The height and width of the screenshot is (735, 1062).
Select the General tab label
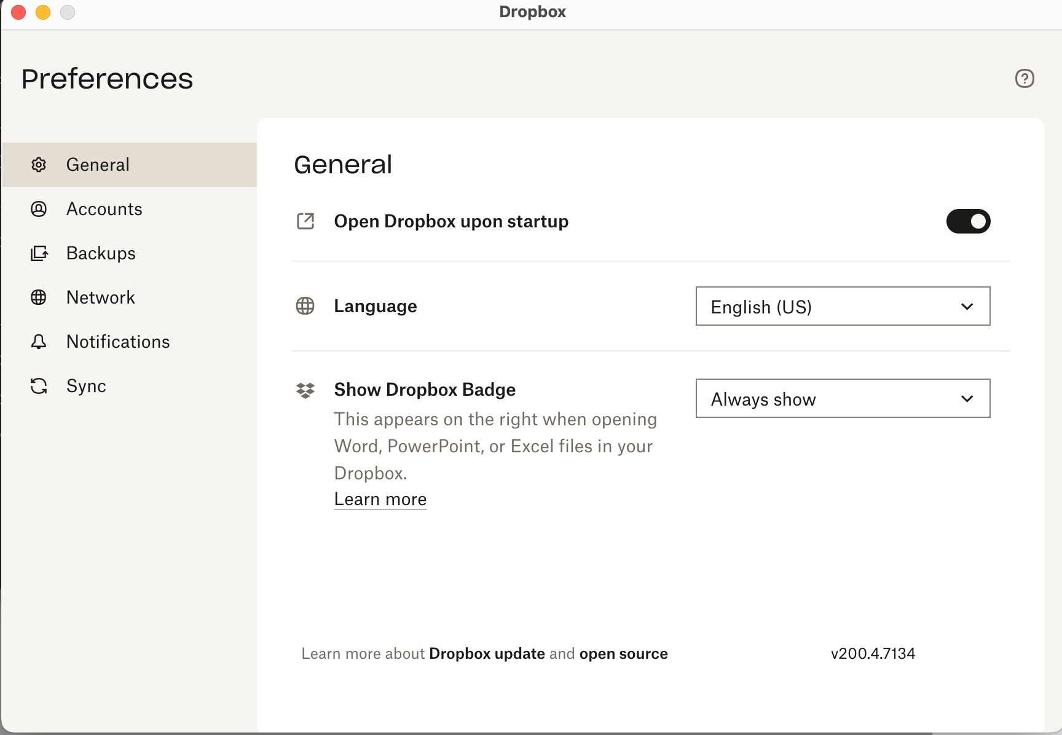pyautogui.click(x=98, y=165)
